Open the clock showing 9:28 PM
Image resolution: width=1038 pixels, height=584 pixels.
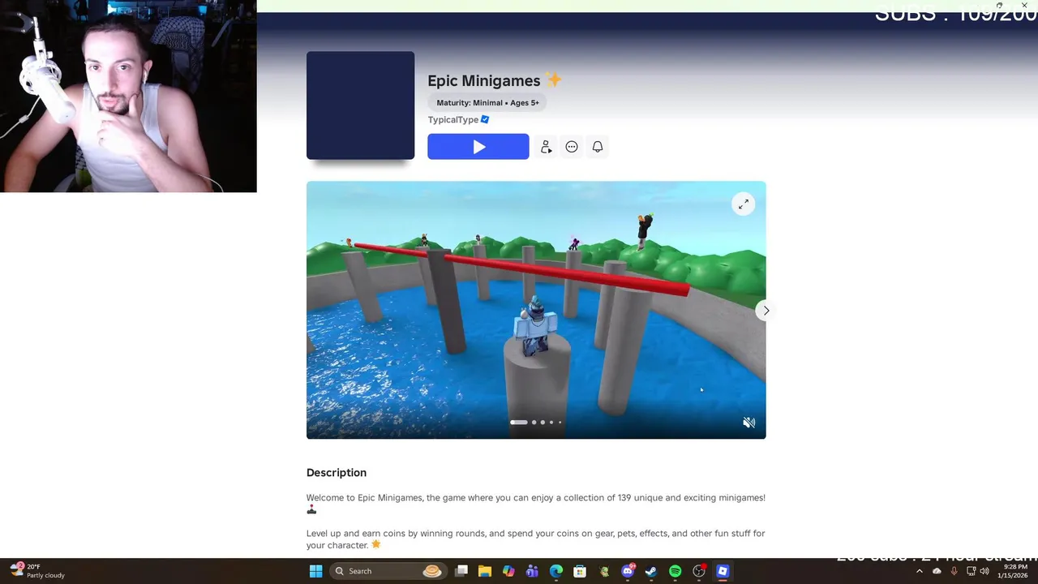click(x=1014, y=571)
